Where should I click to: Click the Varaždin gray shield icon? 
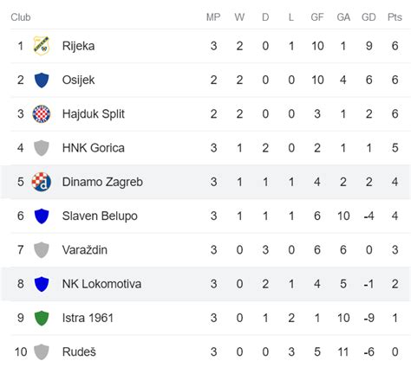coord(42,249)
